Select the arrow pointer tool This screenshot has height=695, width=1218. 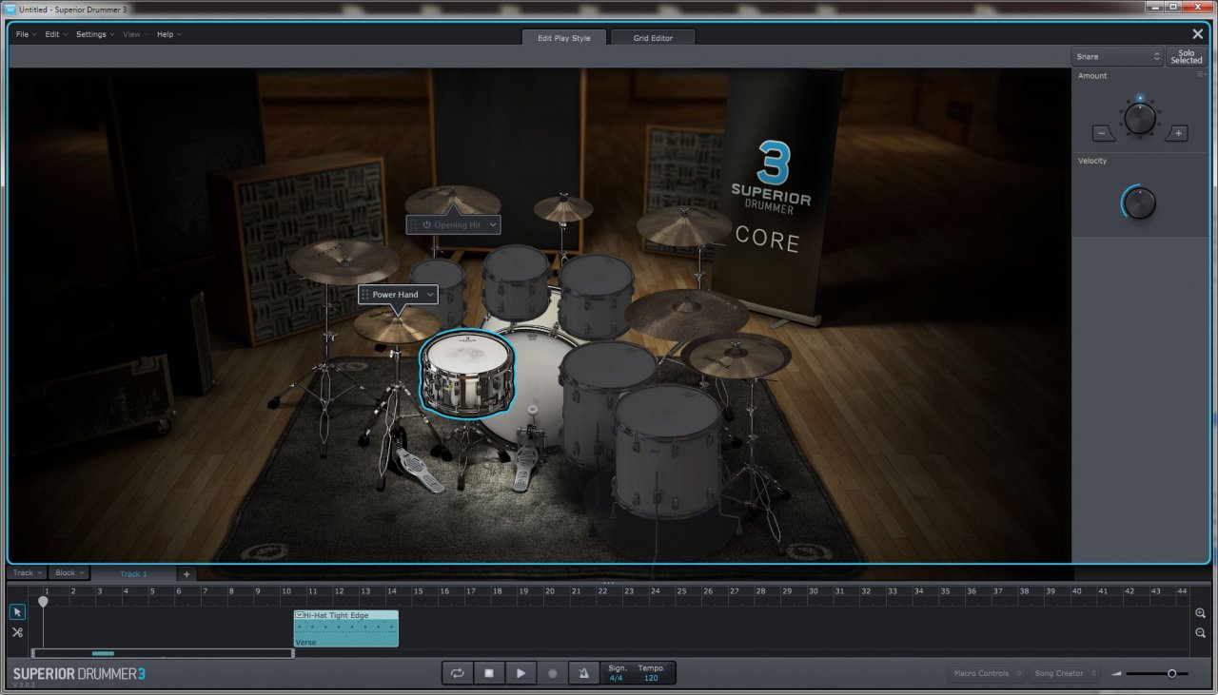click(x=17, y=611)
